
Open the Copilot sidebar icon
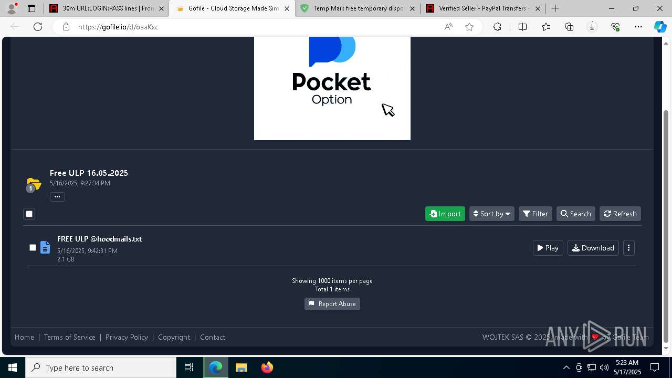(660, 27)
